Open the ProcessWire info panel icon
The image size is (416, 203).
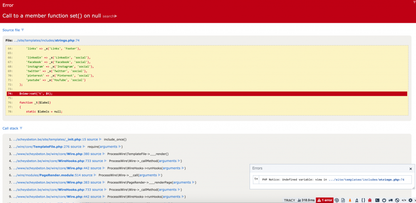coord(337,200)
